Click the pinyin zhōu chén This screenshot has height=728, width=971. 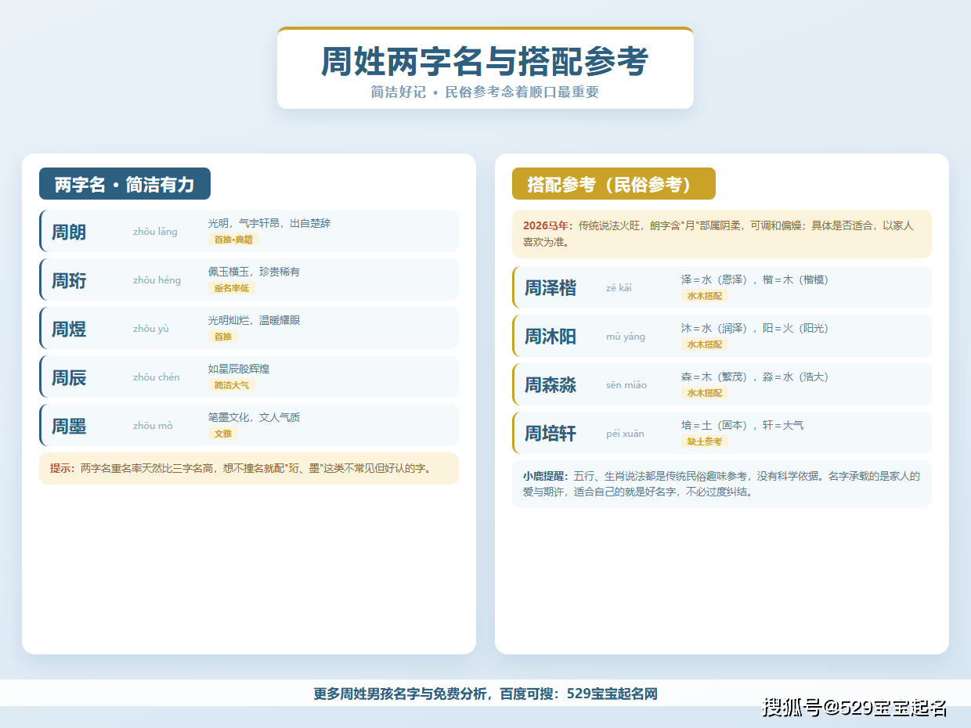click(157, 377)
